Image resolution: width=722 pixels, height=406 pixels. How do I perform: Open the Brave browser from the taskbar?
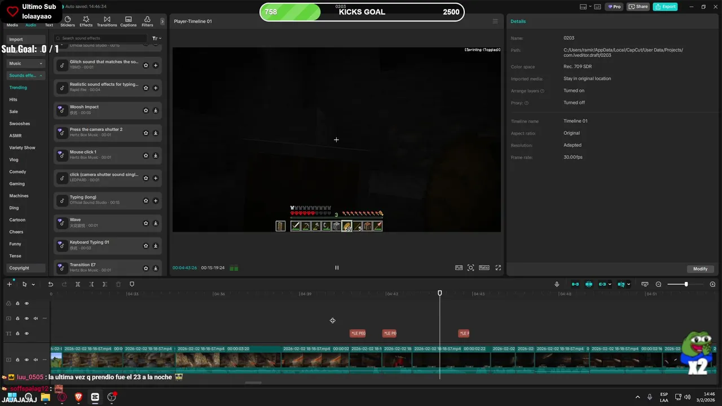78,397
